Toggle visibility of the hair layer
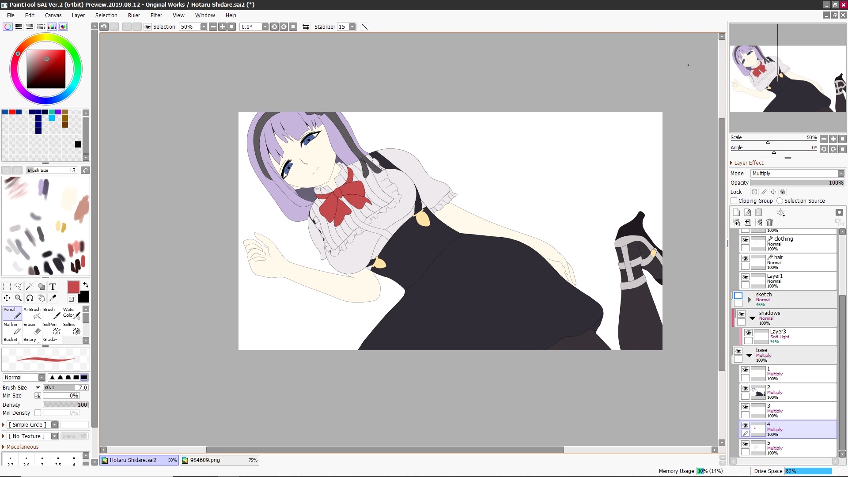The width and height of the screenshot is (848, 477). 745,259
